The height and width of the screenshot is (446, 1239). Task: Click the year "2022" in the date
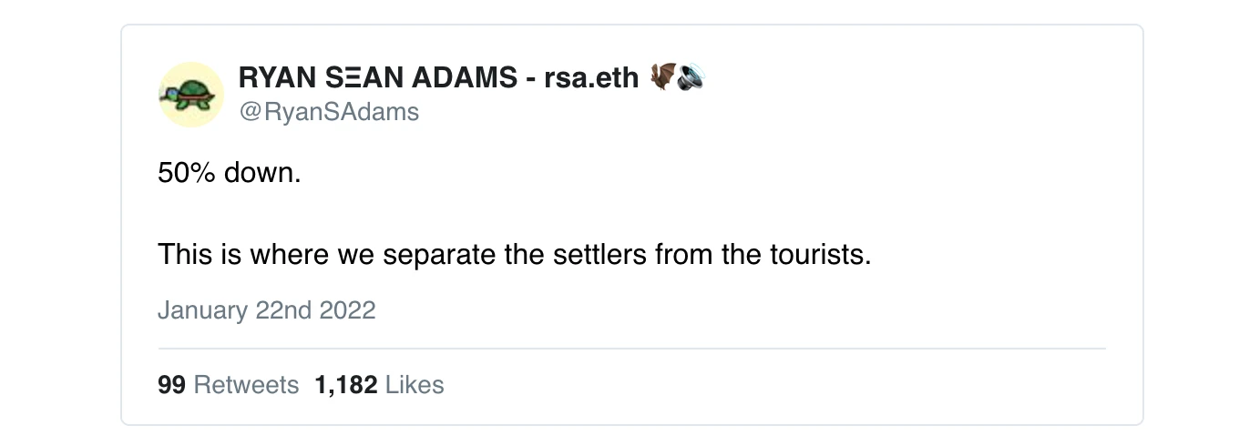(x=347, y=310)
